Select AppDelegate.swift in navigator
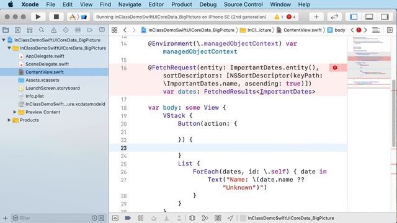 [45, 56]
